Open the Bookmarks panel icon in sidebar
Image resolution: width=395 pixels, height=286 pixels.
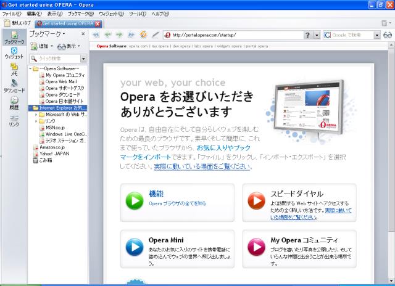coord(14,37)
